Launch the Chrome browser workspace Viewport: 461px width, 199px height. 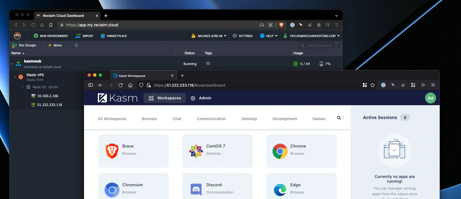pos(302,151)
